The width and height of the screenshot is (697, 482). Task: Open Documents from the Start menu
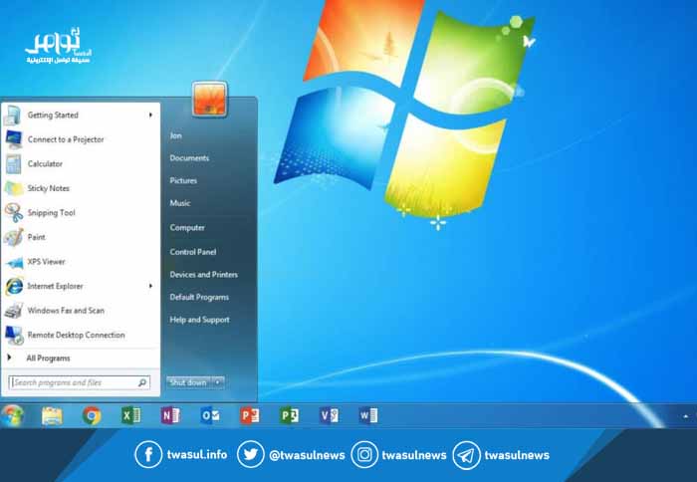(x=189, y=158)
